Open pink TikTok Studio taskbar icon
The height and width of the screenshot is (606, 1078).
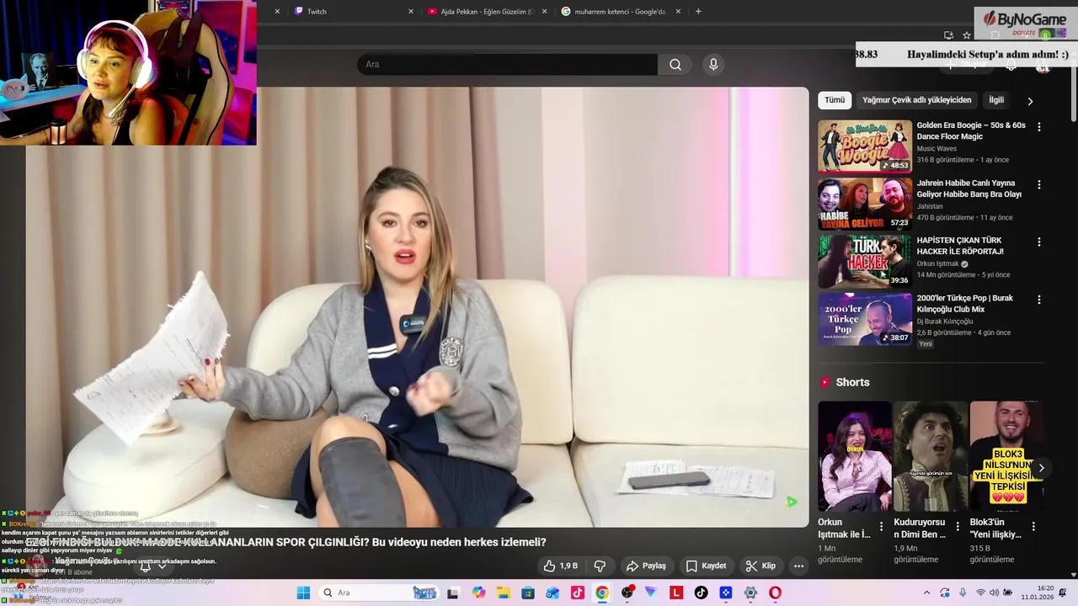click(x=577, y=593)
